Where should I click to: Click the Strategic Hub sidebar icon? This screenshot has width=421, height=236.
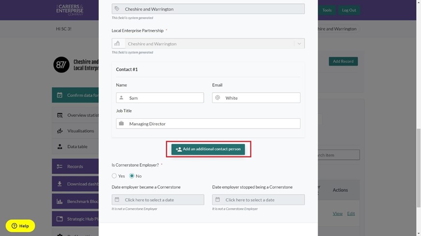(60, 219)
